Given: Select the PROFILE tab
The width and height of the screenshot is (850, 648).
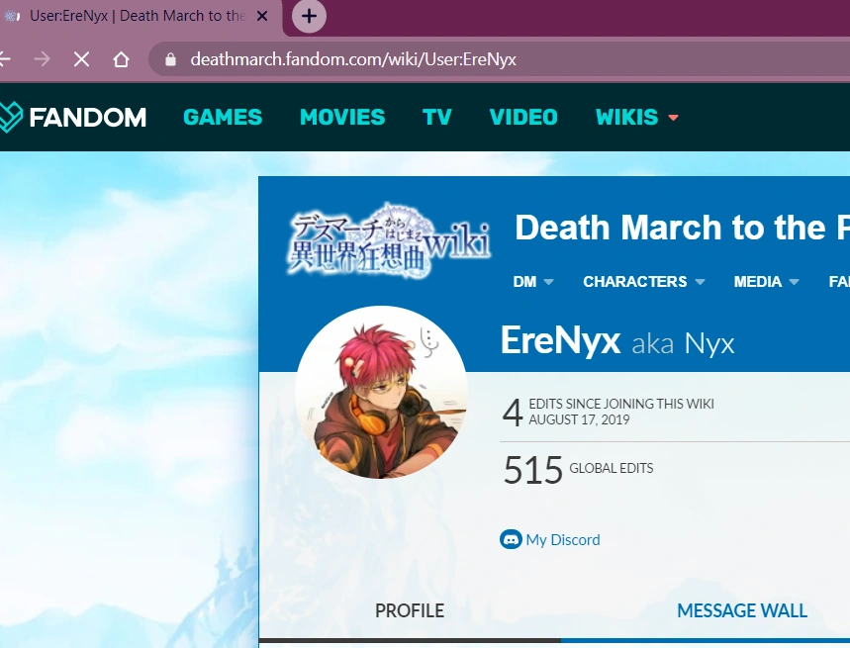Looking at the screenshot, I should (x=409, y=610).
